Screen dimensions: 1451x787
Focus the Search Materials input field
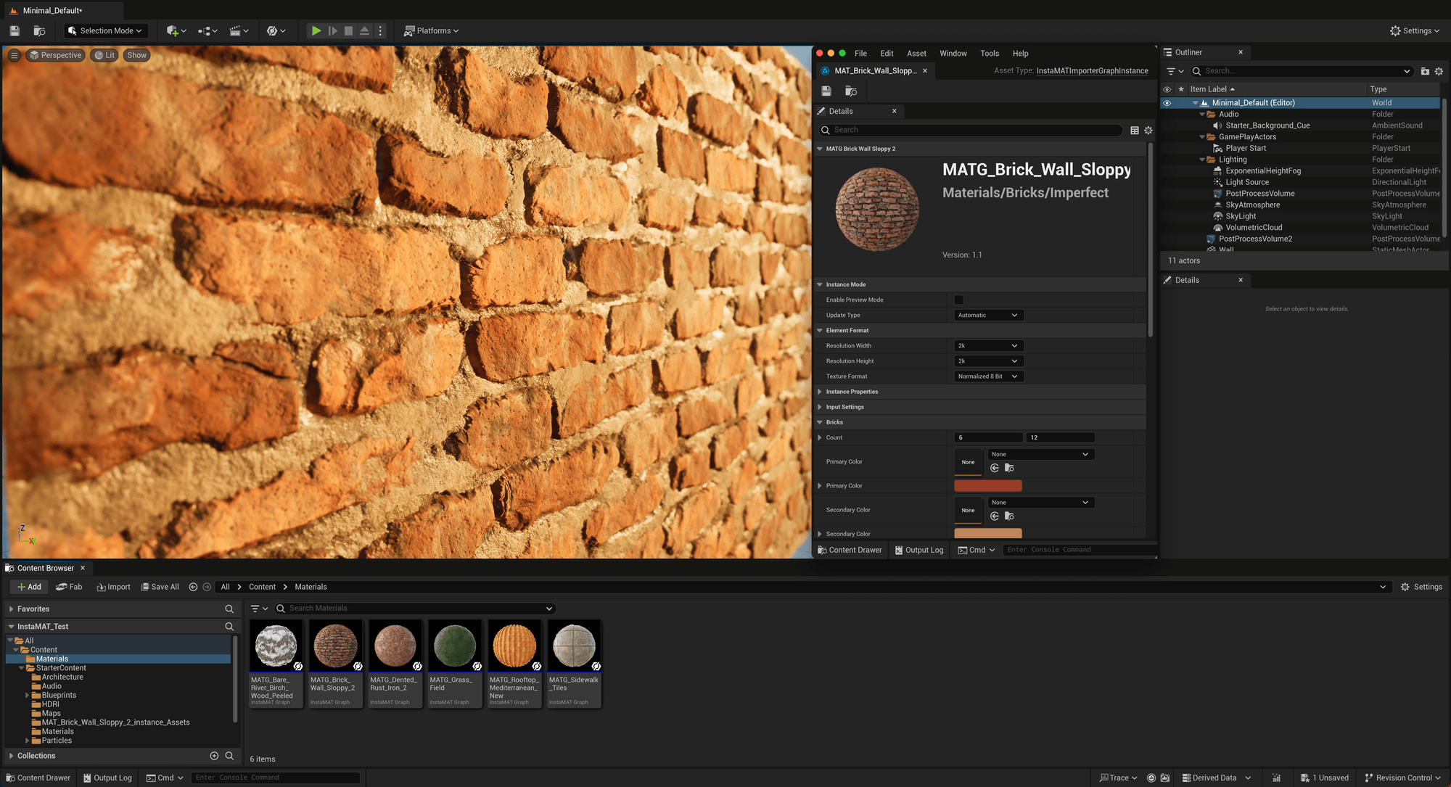pos(416,608)
